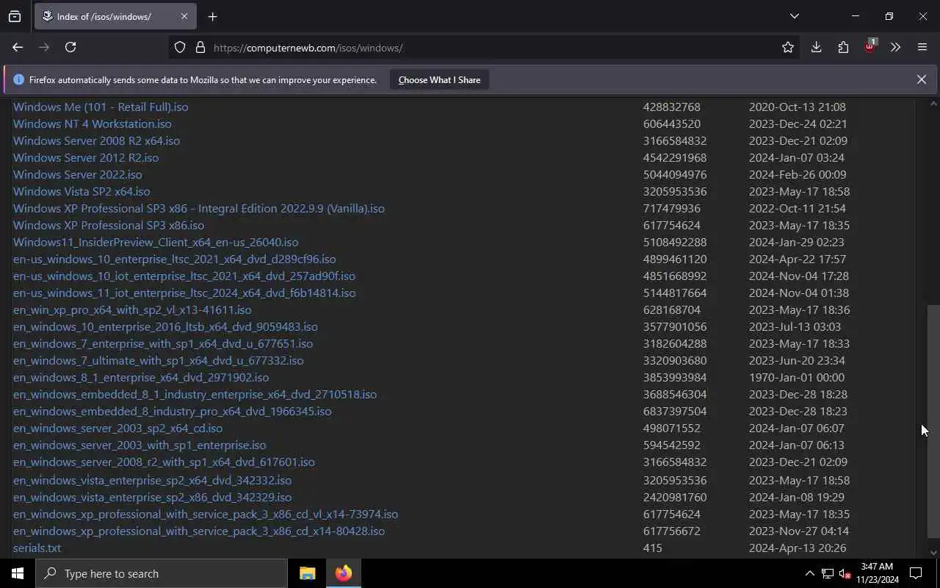
Task: Open xp_professional x14-73974.iso link
Action: click(206, 514)
